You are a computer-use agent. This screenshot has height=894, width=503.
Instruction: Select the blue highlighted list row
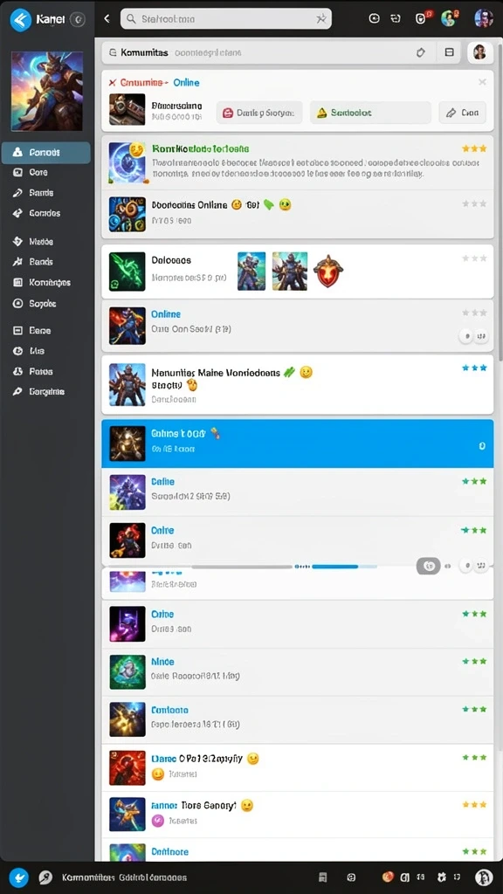298,444
